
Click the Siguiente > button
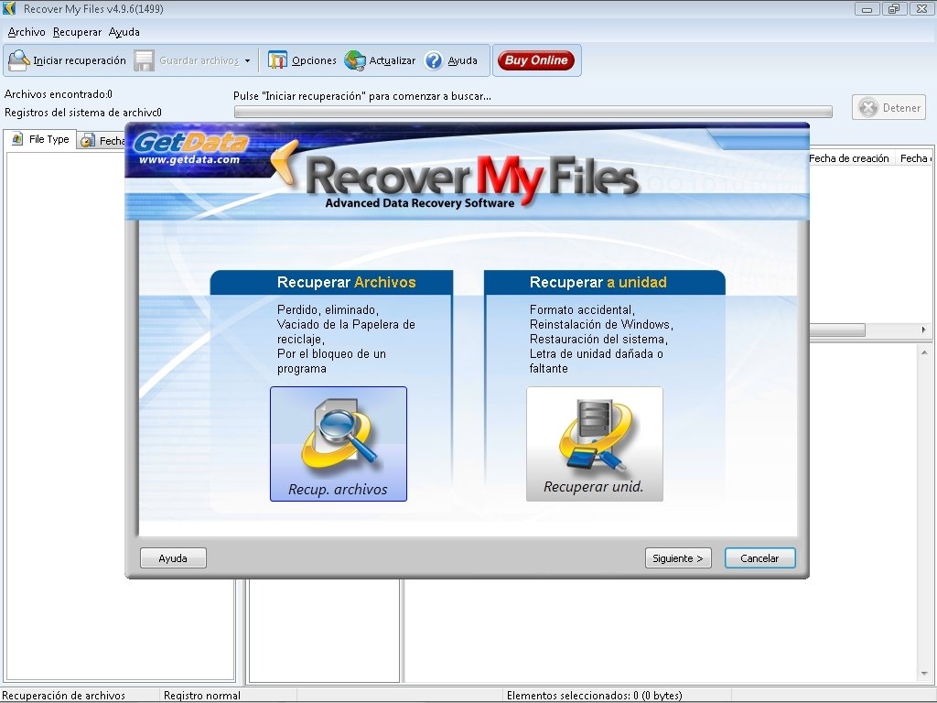[x=678, y=558]
